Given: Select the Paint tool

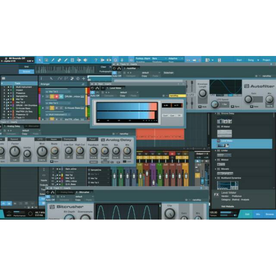Looking at the screenshot, I should click(x=66, y=60).
